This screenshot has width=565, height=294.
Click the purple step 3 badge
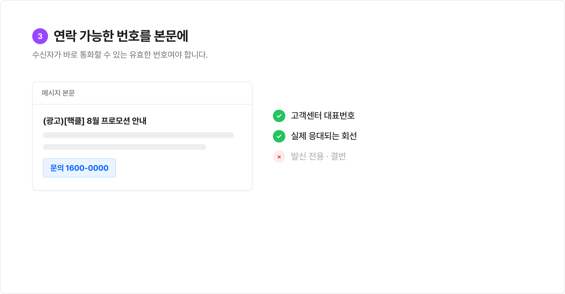pyautogui.click(x=40, y=36)
